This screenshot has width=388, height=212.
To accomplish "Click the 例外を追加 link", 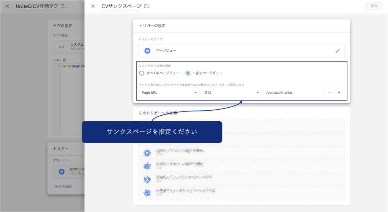I will 64,186.
